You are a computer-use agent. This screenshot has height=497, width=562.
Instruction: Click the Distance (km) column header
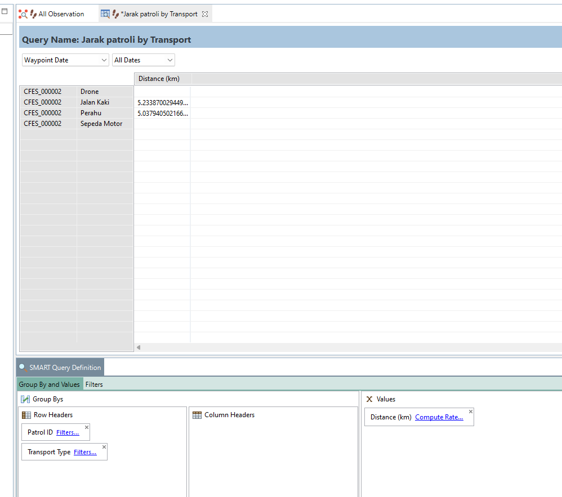(x=159, y=79)
